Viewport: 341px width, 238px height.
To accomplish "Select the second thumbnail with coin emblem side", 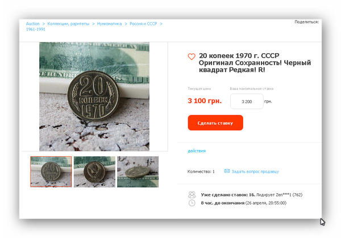I will click(x=94, y=172).
